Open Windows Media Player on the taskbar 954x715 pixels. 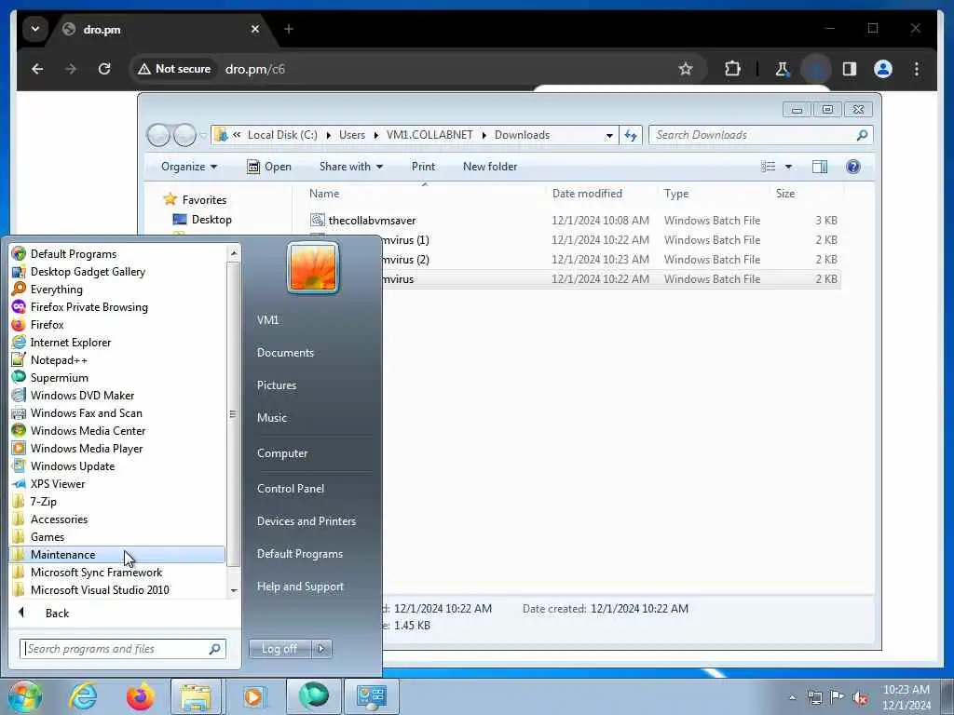click(253, 696)
